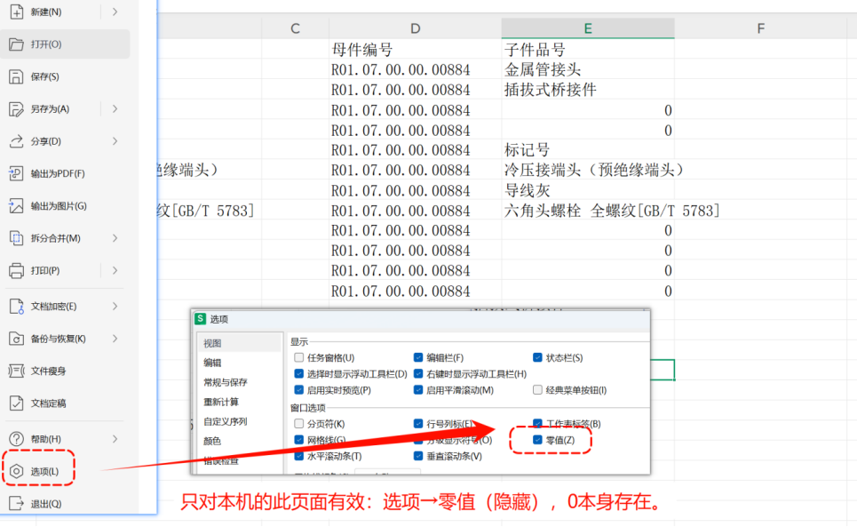Click cell containing 标记号

588,150
